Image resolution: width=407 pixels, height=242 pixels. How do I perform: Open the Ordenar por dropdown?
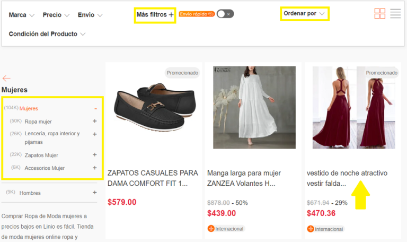[304, 13]
